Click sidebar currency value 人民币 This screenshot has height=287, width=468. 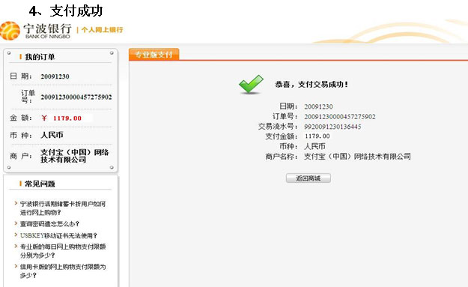[52, 135]
